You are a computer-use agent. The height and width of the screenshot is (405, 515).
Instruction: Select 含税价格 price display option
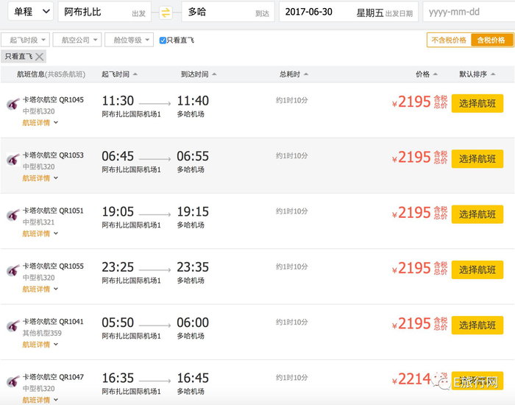[x=491, y=40]
